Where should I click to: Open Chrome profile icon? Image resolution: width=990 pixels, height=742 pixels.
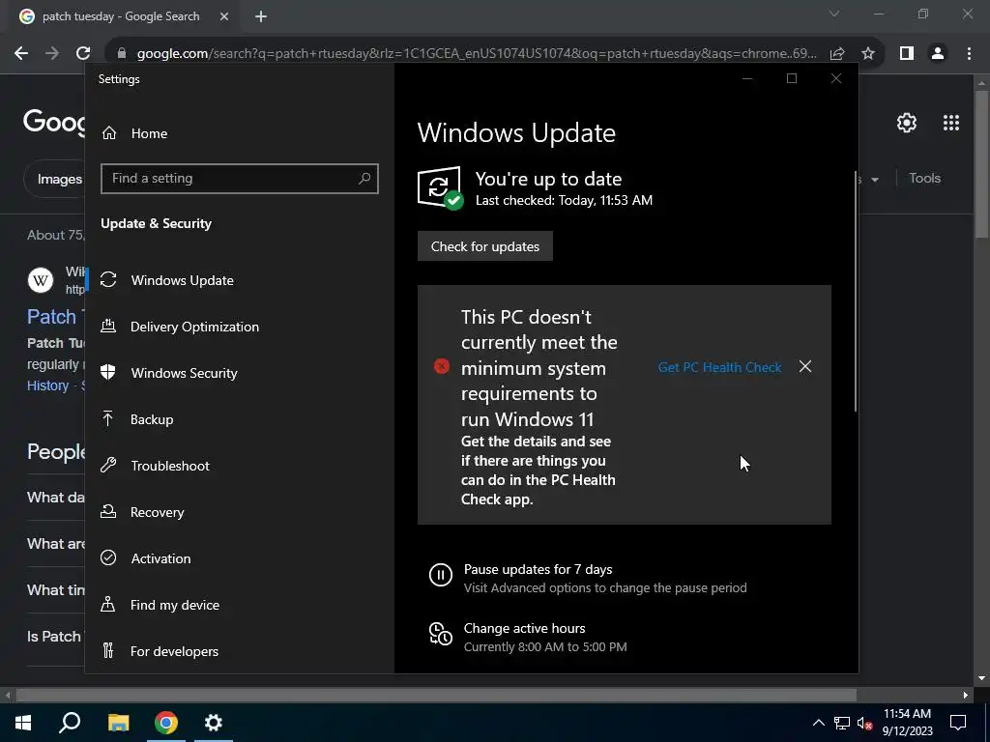click(938, 54)
